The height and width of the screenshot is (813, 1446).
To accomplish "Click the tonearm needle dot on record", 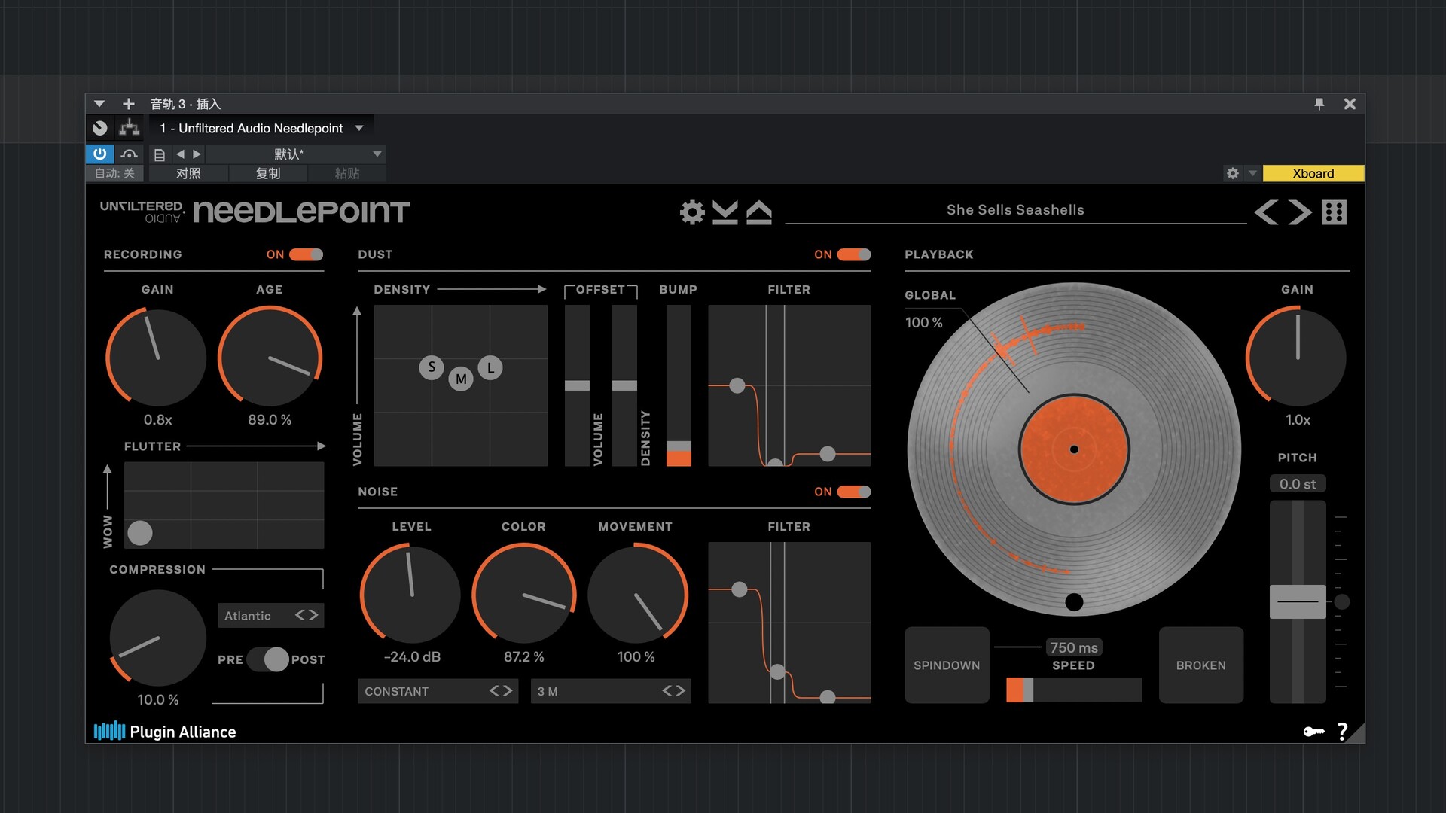I will pos(1074,601).
